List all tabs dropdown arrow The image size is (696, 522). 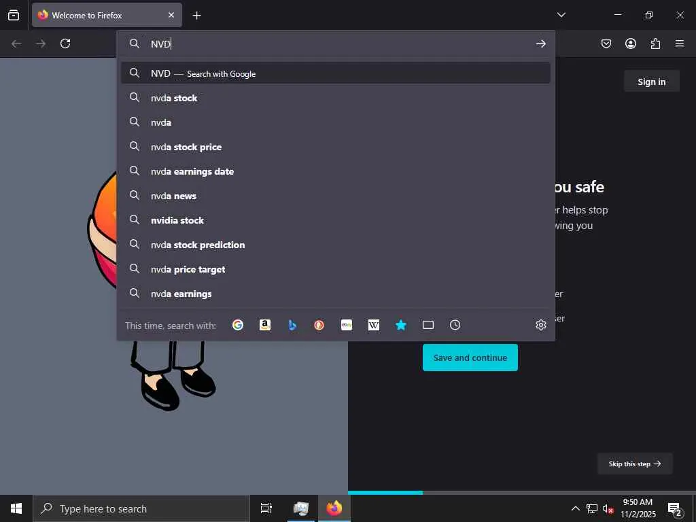coord(561,15)
